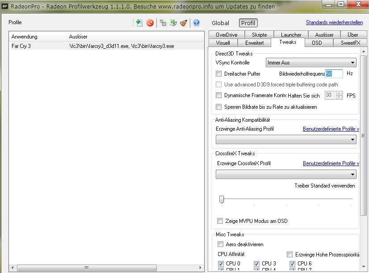Check Sperren Bildrate bis zu Rate zu aktualisieren
This screenshot has height=273, width=369.
point(218,107)
